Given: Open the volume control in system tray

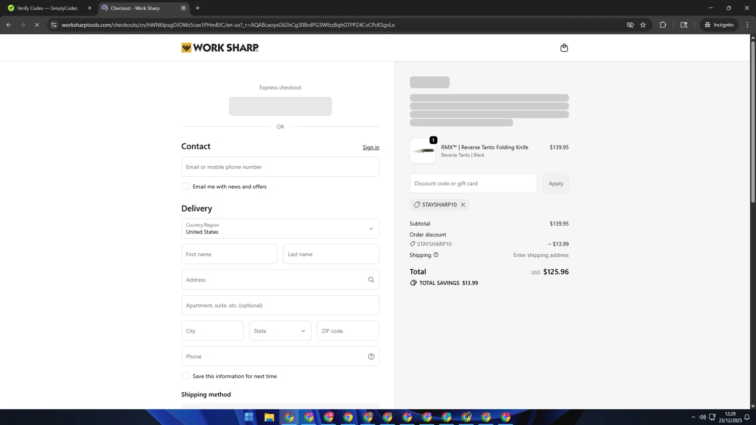Looking at the screenshot, I should click(703, 417).
